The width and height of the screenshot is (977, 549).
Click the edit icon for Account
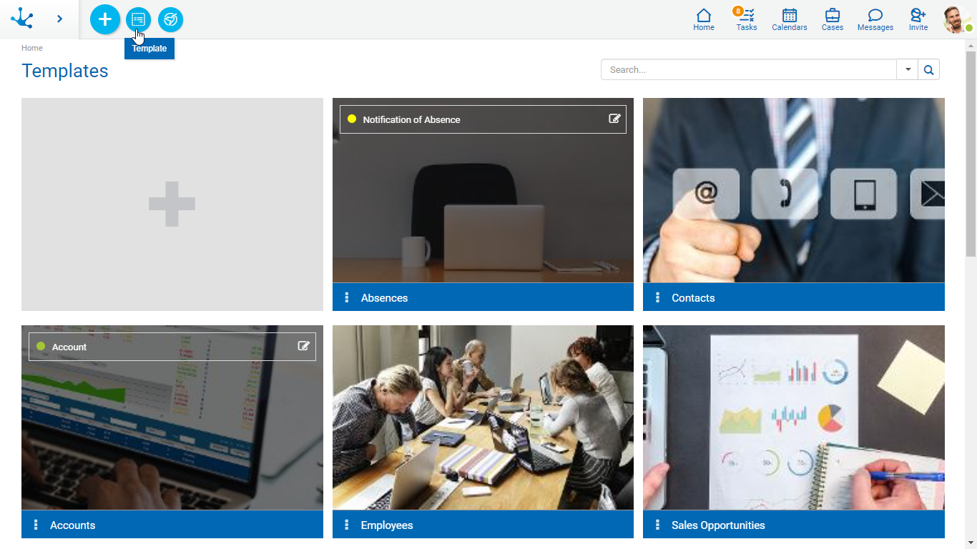pyautogui.click(x=304, y=346)
